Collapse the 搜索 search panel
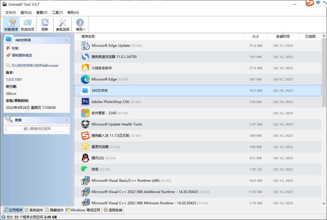Viewport: 327px width, 220px height. click(67, 120)
